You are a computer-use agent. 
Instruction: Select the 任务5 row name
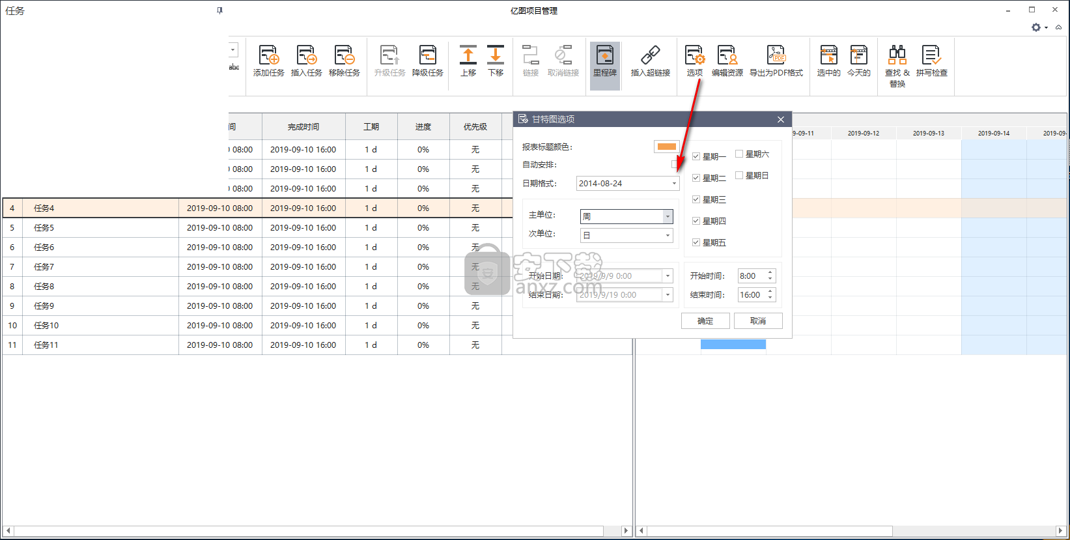pos(44,228)
